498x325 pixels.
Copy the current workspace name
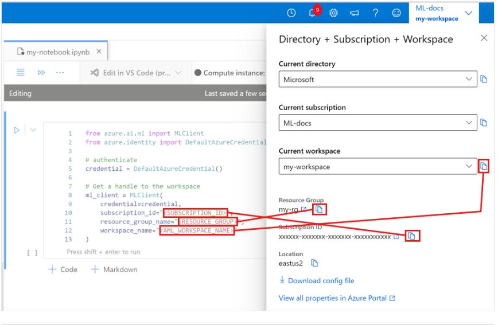tap(484, 166)
